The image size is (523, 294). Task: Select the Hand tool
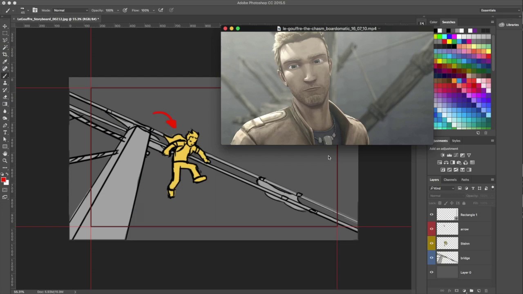[x=5, y=153]
